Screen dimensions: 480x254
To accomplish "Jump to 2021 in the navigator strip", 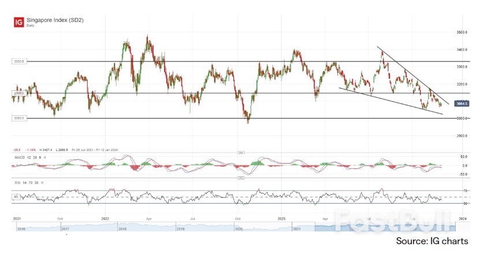I will pyautogui.click(x=297, y=229).
